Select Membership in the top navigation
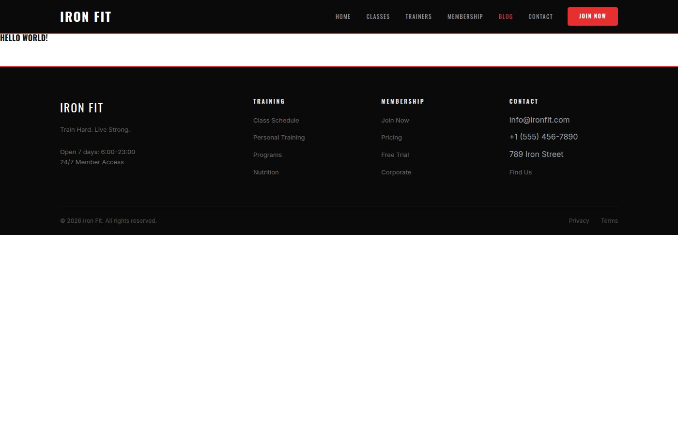This screenshot has height=436, width=678. [465, 16]
